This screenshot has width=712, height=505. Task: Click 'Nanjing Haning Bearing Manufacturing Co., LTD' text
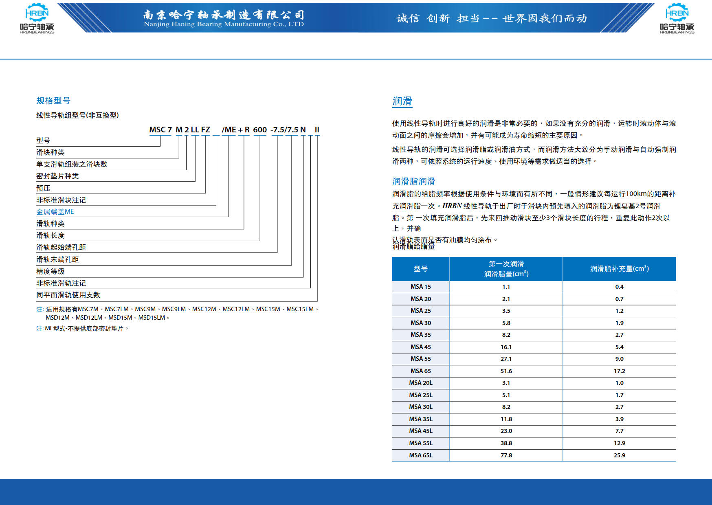point(224,24)
